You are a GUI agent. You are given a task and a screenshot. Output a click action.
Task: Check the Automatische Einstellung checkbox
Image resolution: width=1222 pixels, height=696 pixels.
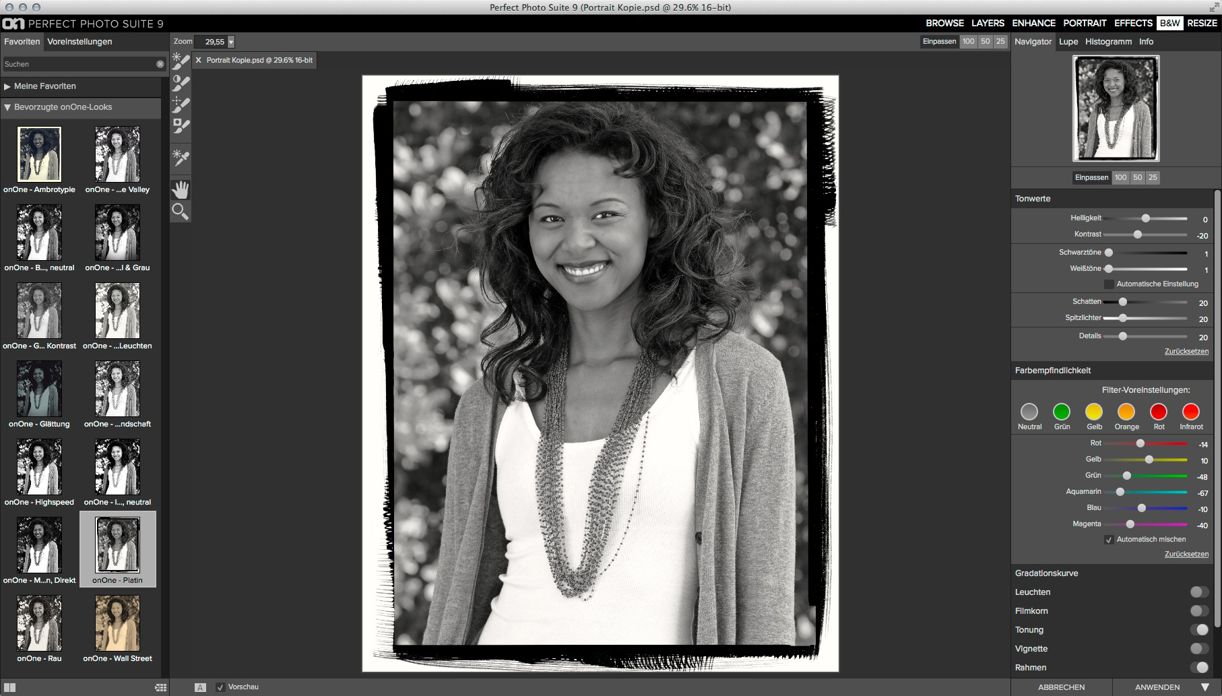click(1109, 284)
